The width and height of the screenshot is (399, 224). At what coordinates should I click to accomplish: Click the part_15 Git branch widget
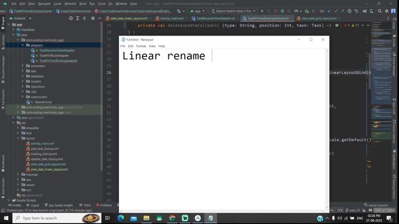353,210
